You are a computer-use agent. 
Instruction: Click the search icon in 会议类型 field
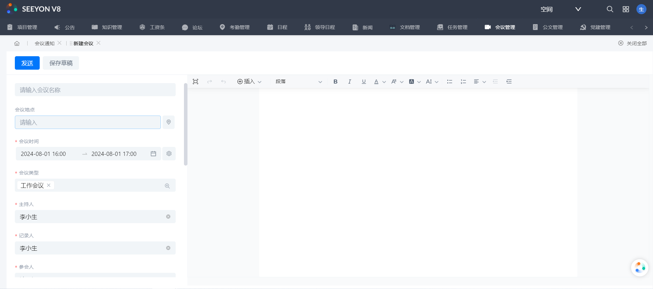coord(167,186)
